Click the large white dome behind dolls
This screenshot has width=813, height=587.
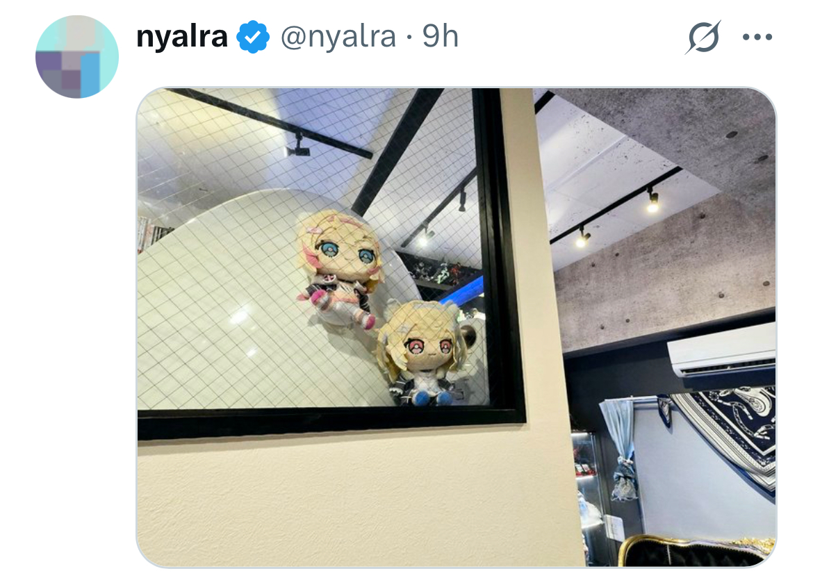[x=270, y=301]
